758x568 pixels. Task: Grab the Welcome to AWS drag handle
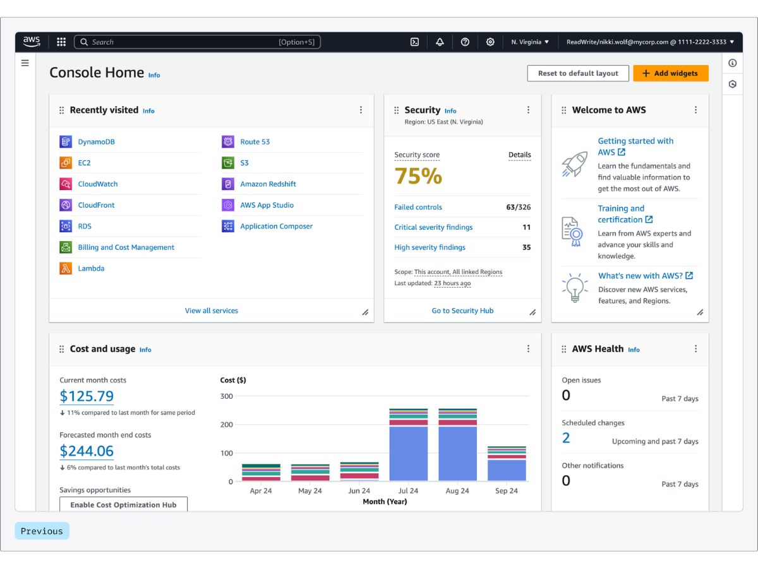click(x=563, y=110)
